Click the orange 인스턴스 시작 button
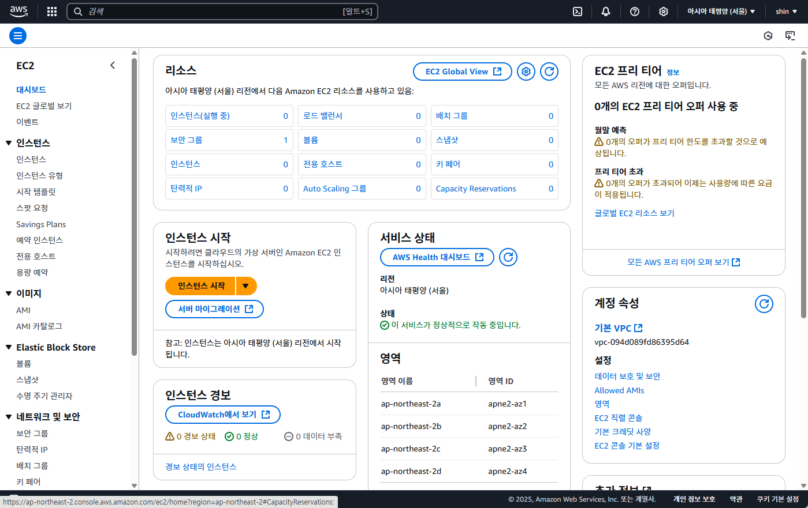 click(200, 286)
